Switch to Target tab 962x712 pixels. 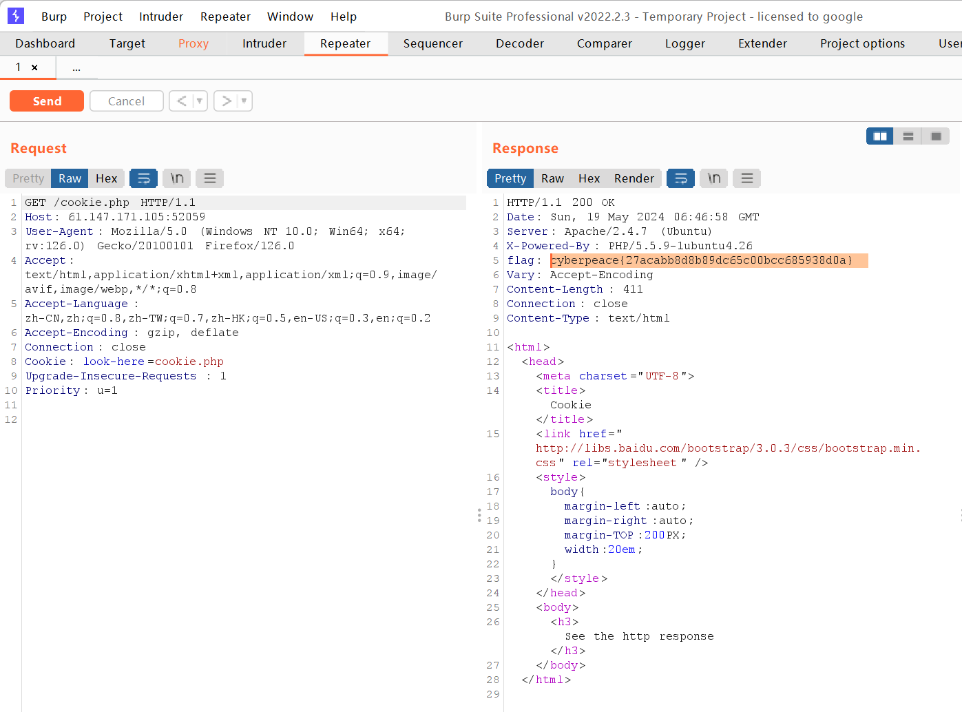(x=127, y=43)
